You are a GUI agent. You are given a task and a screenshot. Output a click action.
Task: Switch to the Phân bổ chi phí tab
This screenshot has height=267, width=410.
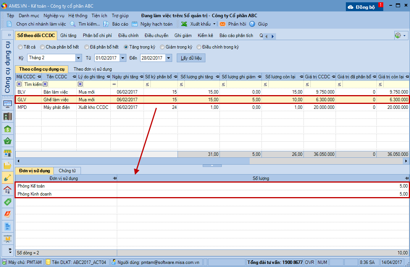97,36
